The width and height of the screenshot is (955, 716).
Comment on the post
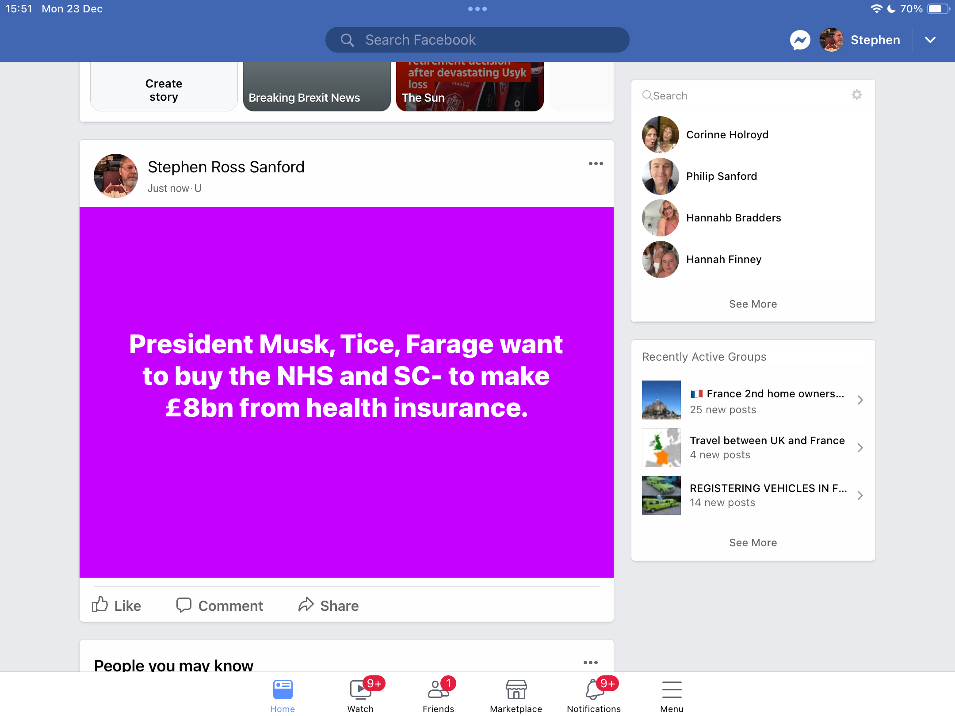pyautogui.click(x=219, y=606)
